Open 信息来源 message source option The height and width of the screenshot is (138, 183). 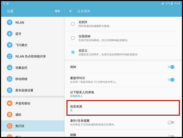click(123, 108)
